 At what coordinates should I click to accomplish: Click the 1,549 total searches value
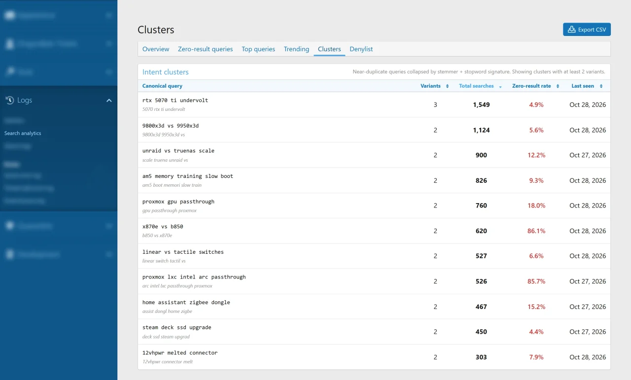(x=481, y=105)
